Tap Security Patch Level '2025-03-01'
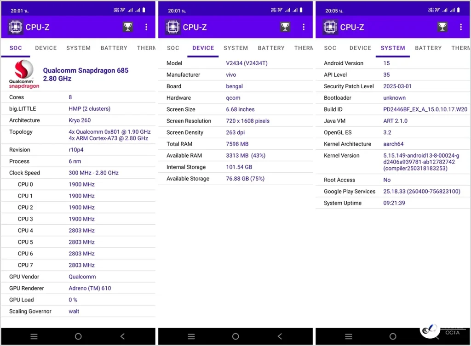This screenshot has height=346, width=471. pyautogui.click(x=397, y=86)
